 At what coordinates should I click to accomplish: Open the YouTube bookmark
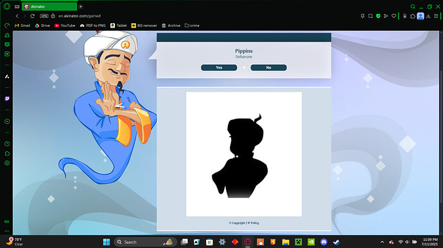click(65, 26)
